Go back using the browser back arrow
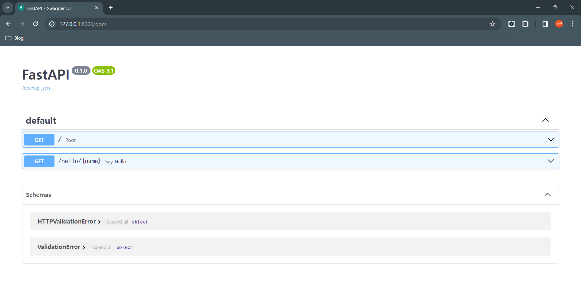Viewport: 581px width, 304px height. [8, 24]
